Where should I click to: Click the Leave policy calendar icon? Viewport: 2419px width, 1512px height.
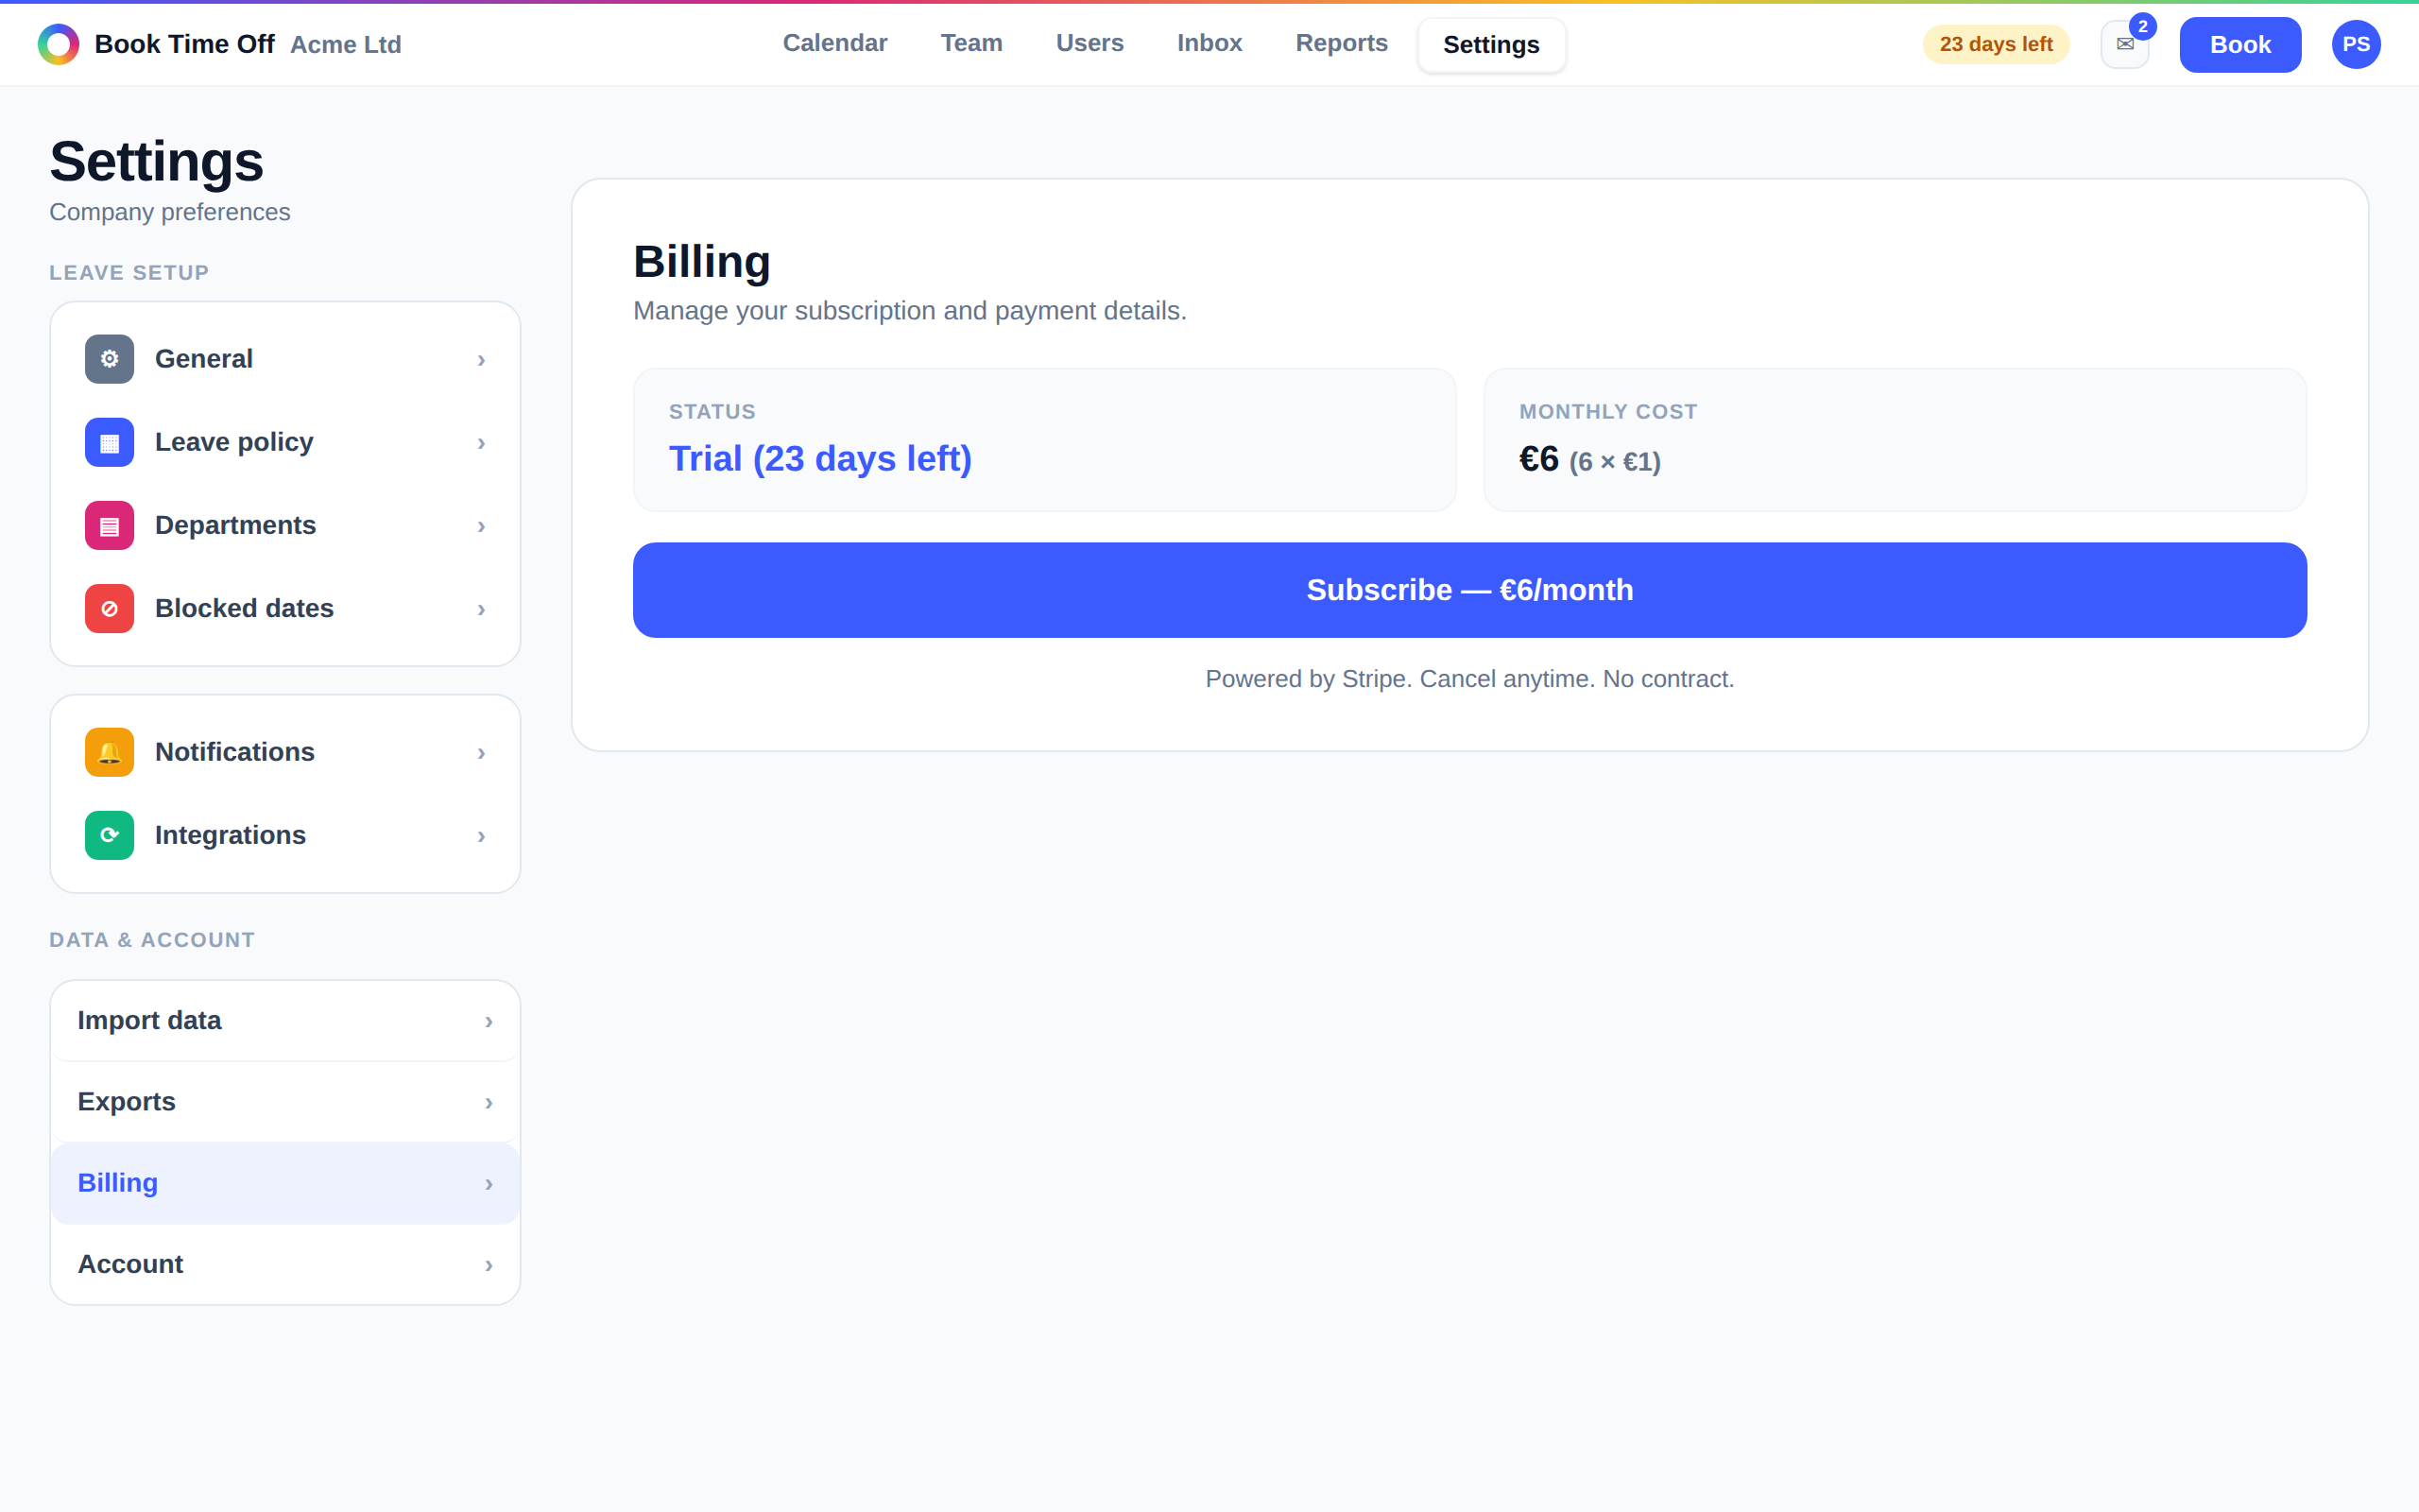pyautogui.click(x=110, y=442)
